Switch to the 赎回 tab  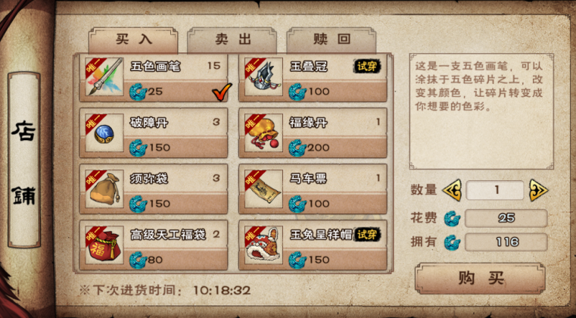(x=332, y=39)
